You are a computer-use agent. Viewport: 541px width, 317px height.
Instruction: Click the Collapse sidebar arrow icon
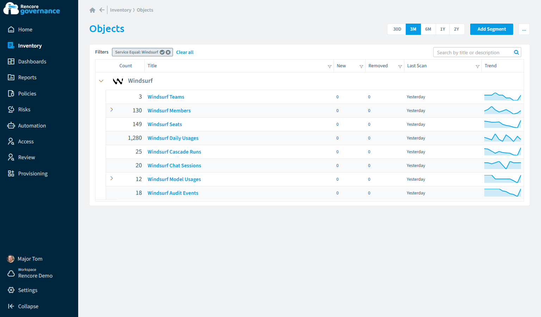click(11, 306)
